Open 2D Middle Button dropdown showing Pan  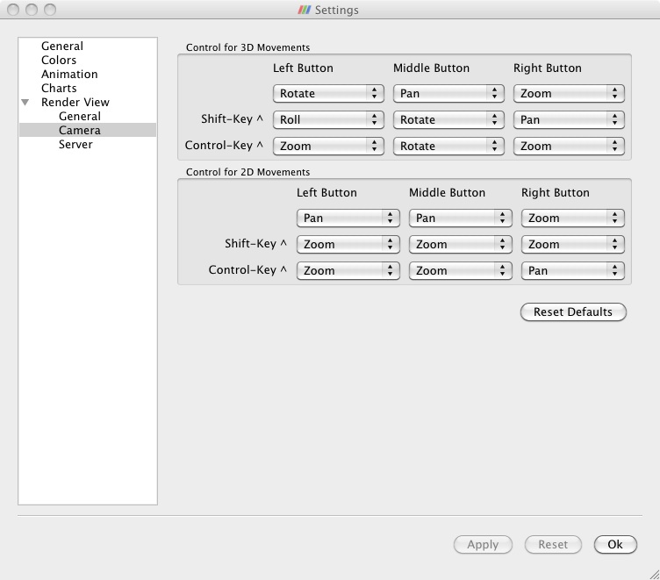click(x=461, y=218)
